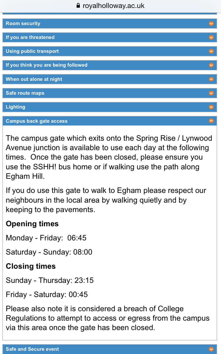Tap the orange chevron on Safe and Secure event
The image size is (221, 354).
211,349
